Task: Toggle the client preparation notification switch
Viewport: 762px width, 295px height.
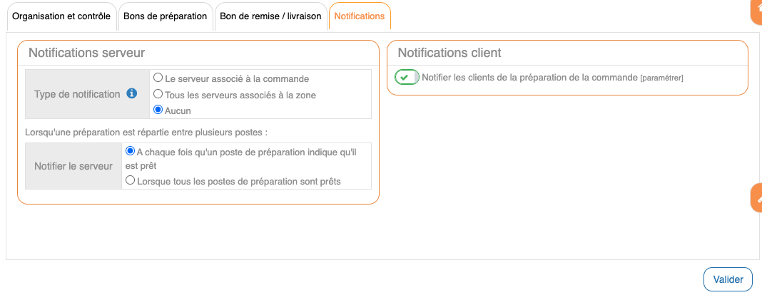Action: [x=407, y=77]
